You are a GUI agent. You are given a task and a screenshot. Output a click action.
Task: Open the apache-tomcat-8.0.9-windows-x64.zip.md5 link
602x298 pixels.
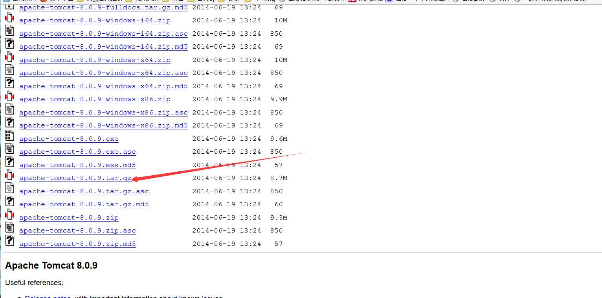[x=103, y=86]
